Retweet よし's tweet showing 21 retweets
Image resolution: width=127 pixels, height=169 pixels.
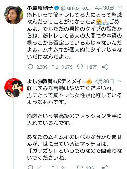pos(55,167)
